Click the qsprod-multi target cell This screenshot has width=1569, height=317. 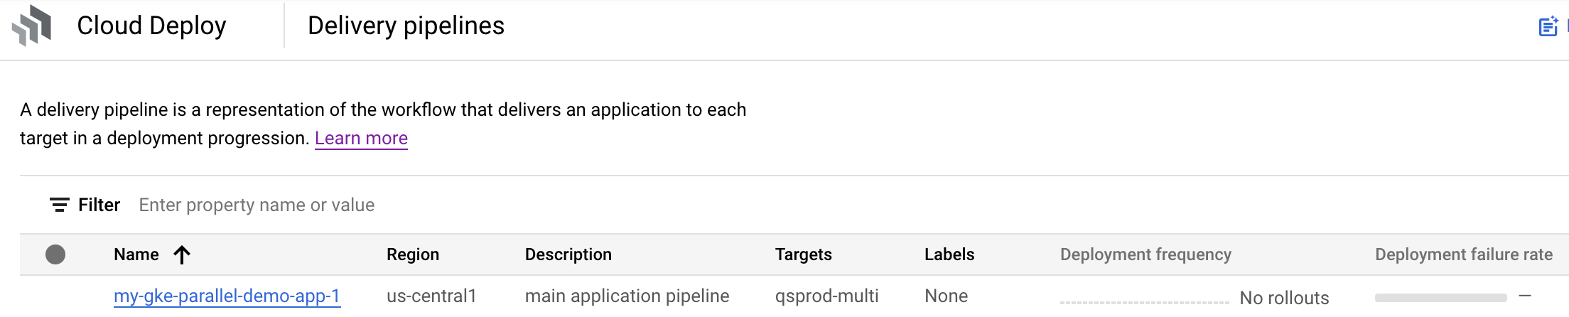click(826, 296)
